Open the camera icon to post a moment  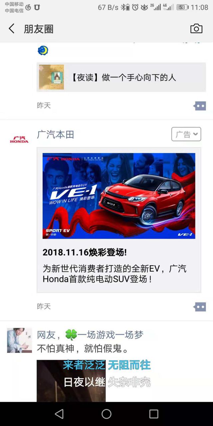(x=196, y=29)
